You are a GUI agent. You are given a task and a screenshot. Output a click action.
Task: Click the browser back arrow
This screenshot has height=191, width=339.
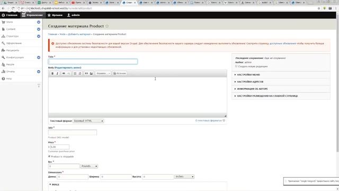(x=3, y=8)
